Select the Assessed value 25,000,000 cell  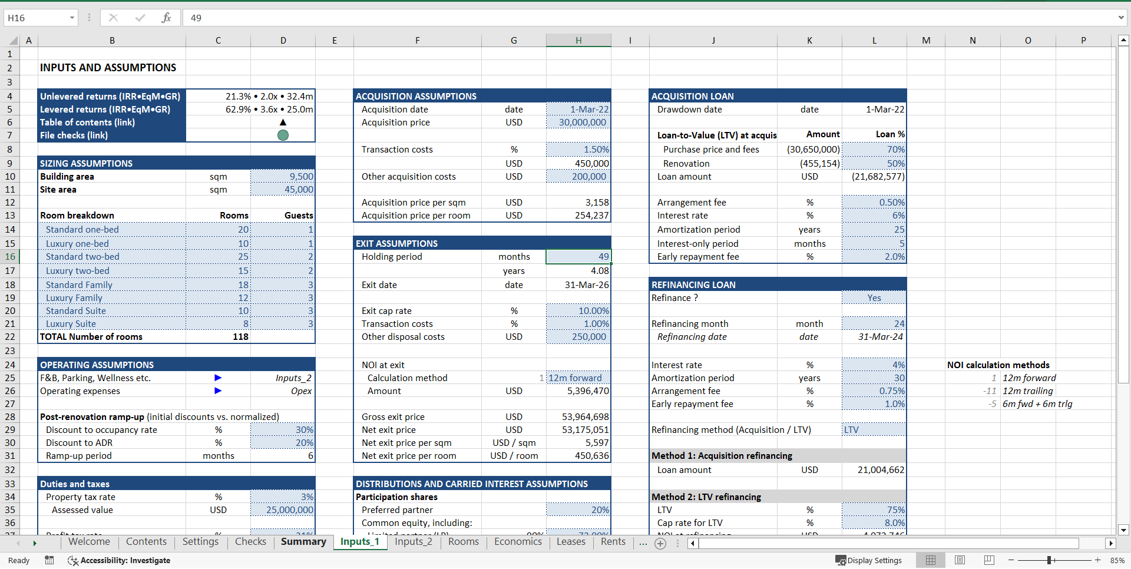(x=283, y=510)
